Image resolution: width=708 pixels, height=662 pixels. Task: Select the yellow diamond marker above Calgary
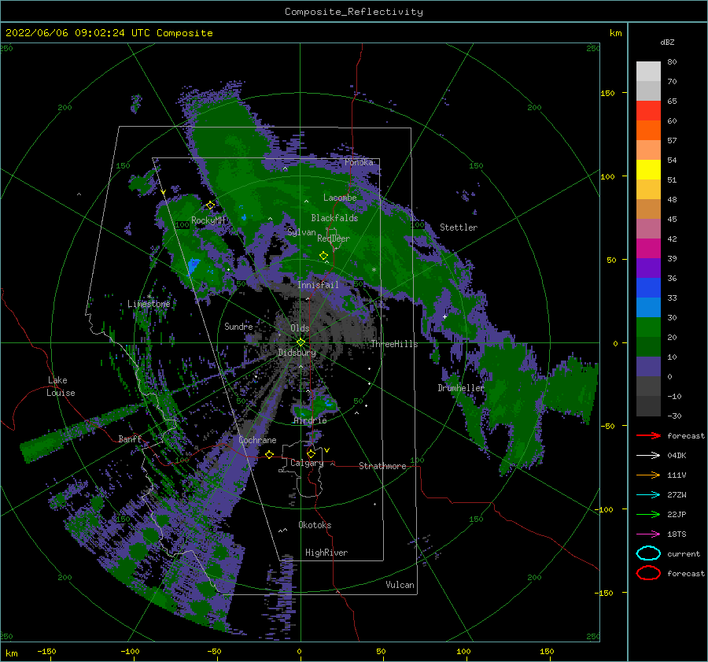tap(311, 453)
